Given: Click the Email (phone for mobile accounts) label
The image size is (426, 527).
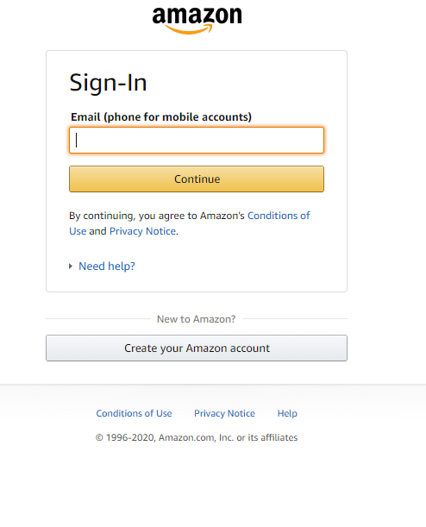Looking at the screenshot, I should coord(161,117).
